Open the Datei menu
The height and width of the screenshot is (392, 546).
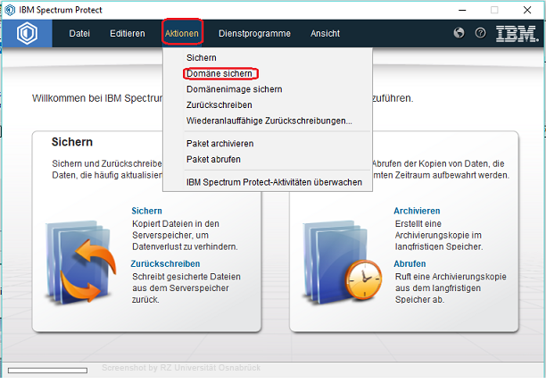79,34
